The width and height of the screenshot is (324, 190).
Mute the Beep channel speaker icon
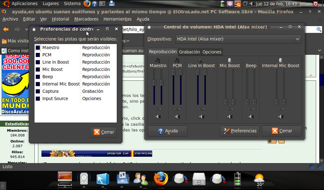pos(251,117)
